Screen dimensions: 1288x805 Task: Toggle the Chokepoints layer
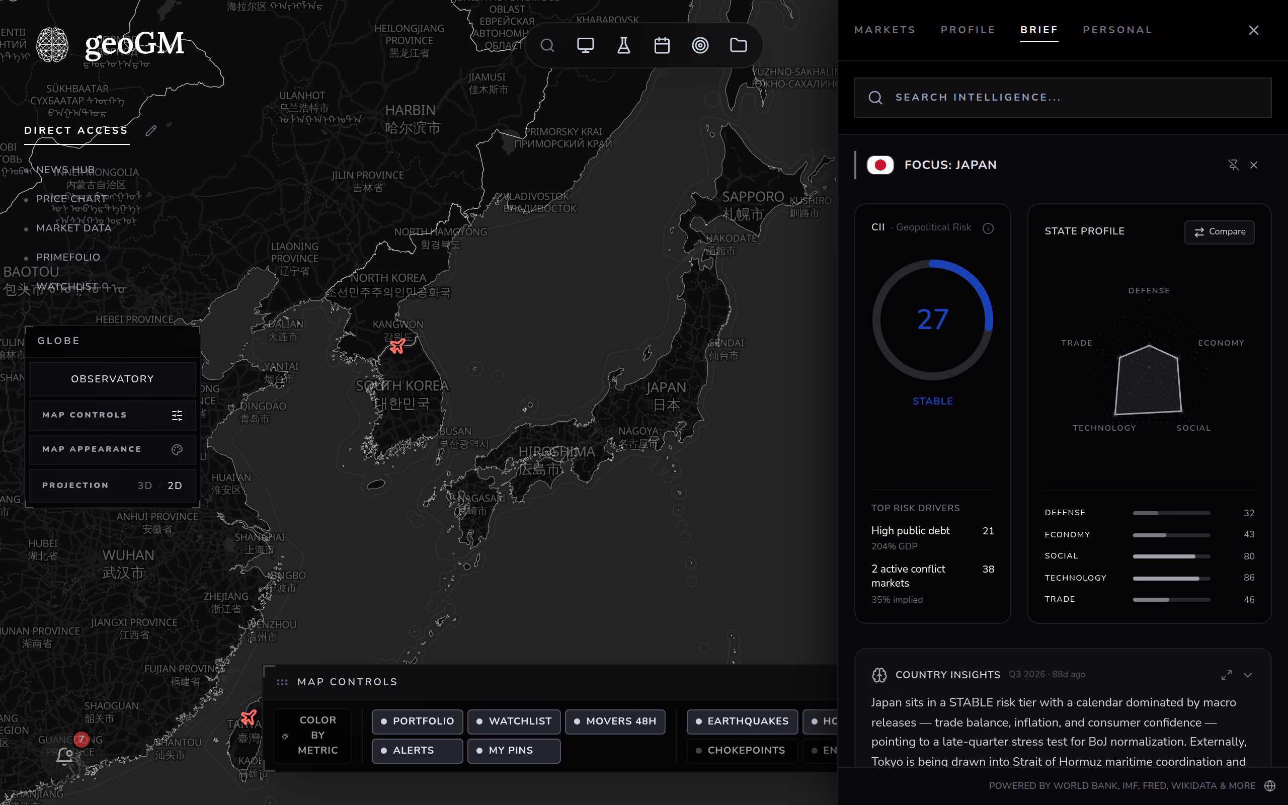pos(742,751)
